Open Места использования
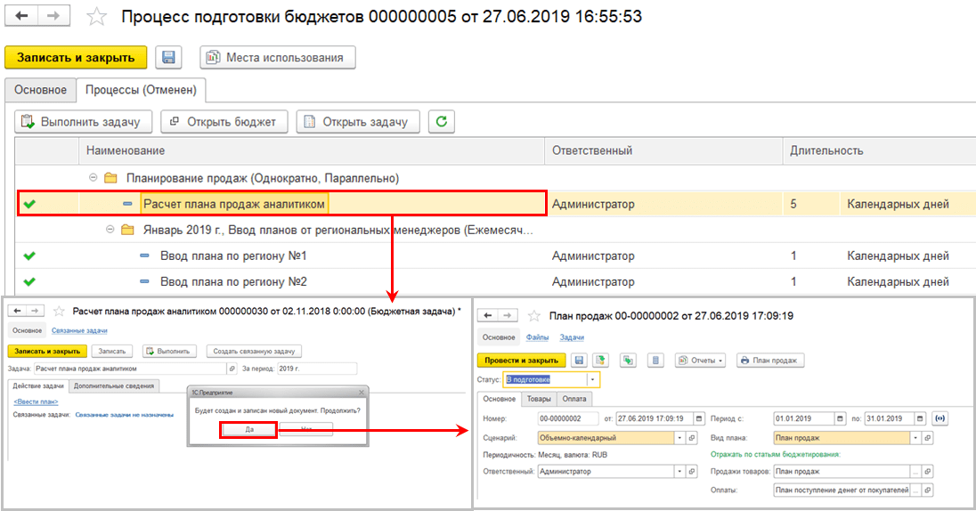This screenshot has width=976, height=511. (x=278, y=57)
